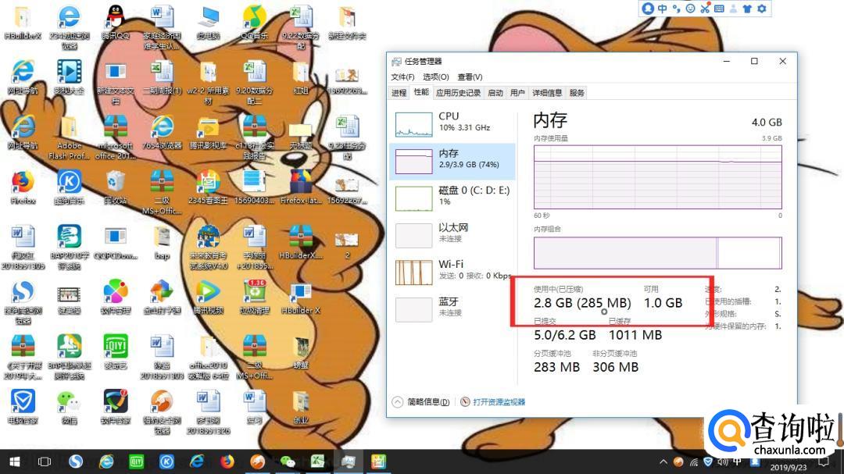
Task: Select the 内存 entry in the sidebar
Action: pos(452,161)
